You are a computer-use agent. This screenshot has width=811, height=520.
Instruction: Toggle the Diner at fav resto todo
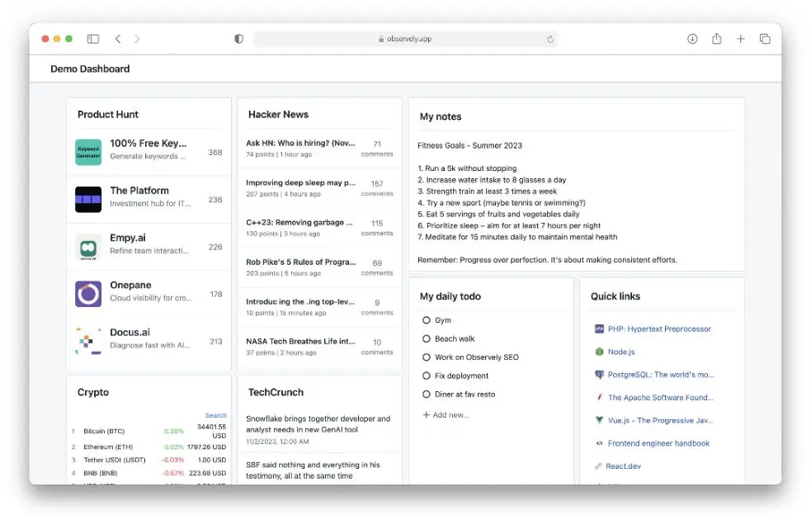coord(427,395)
